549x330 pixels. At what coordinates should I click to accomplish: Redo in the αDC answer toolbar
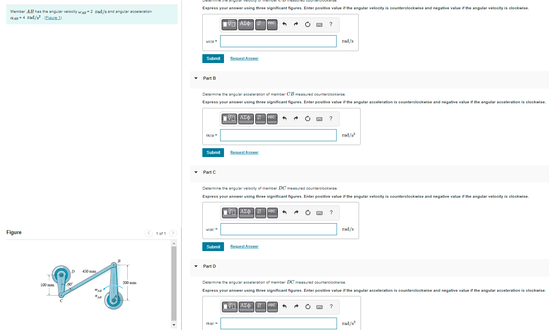click(x=296, y=307)
